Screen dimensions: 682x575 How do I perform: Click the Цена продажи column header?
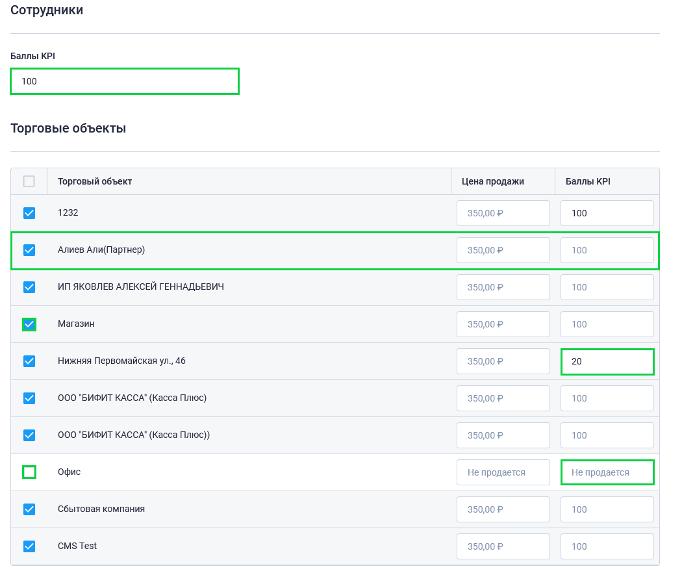click(x=492, y=181)
